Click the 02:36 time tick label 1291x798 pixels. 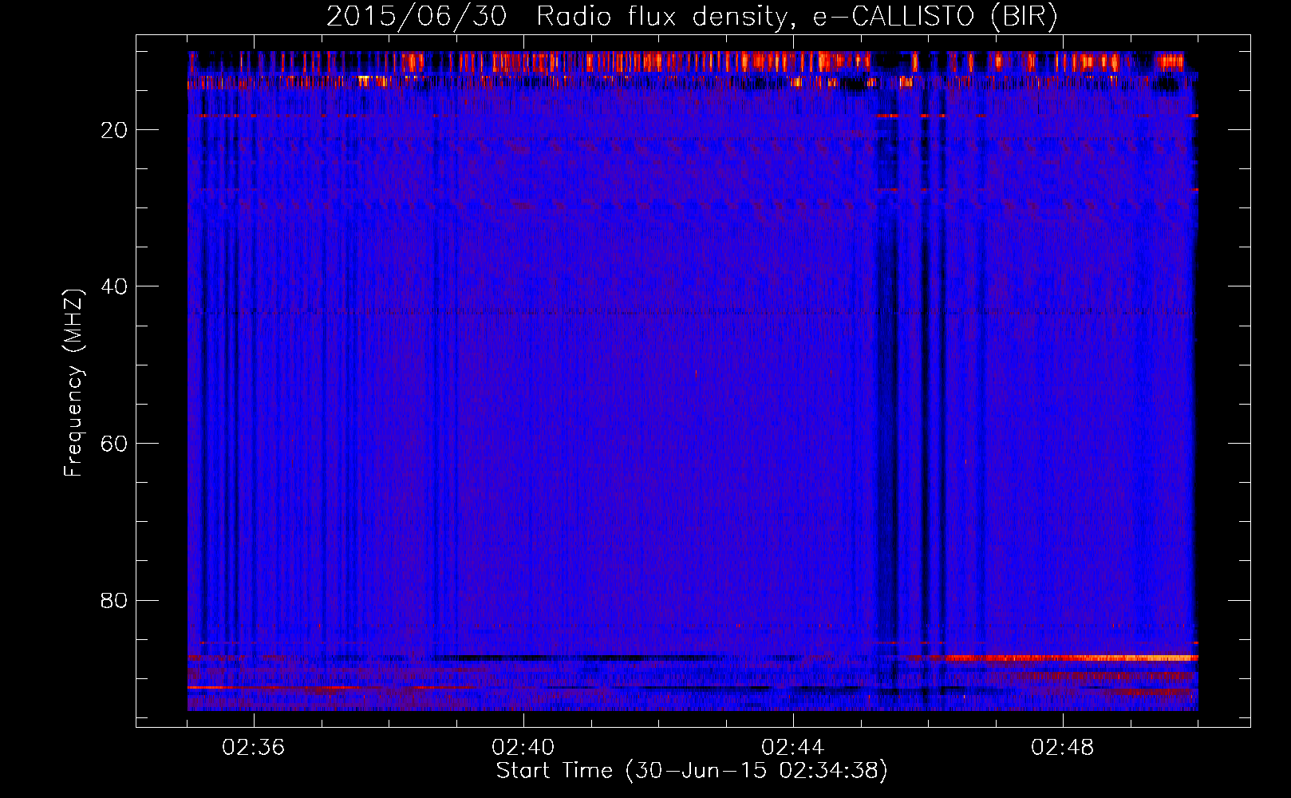click(x=254, y=748)
